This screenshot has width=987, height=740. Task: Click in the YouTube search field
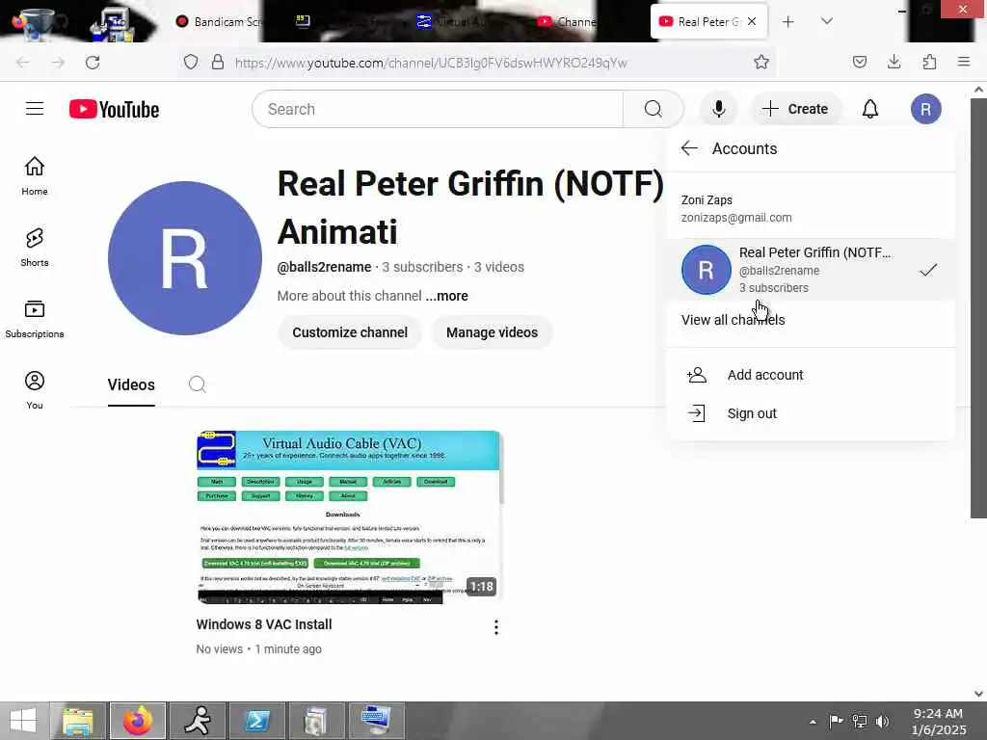[439, 109]
